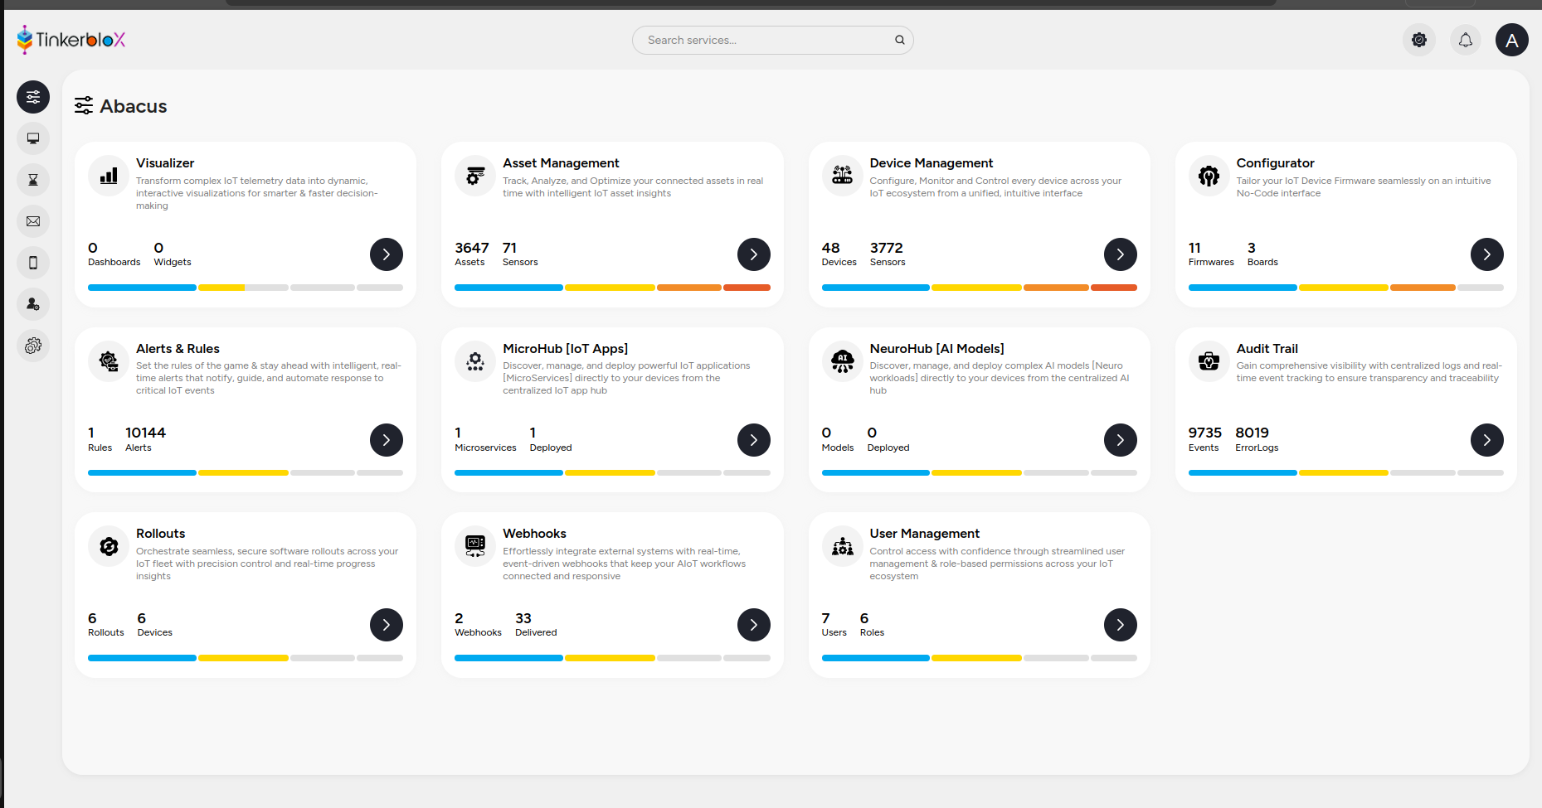This screenshot has height=808, width=1542.
Task: Click the 11 Firmwares count
Action: (1211, 254)
